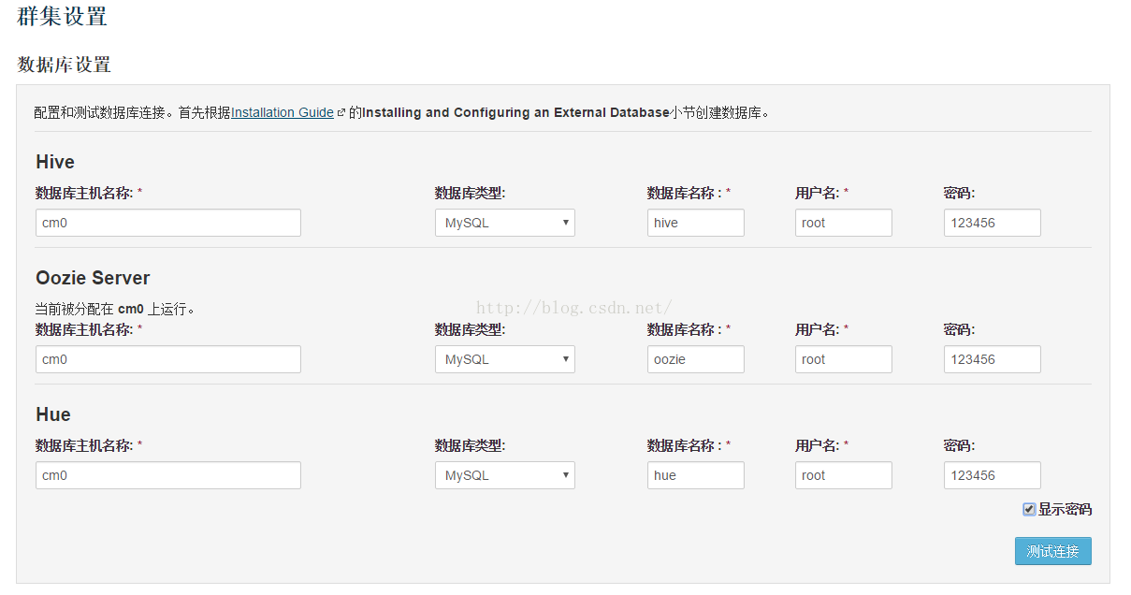Focus the Hue database name field
1131x595 pixels.
click(695, 475)
